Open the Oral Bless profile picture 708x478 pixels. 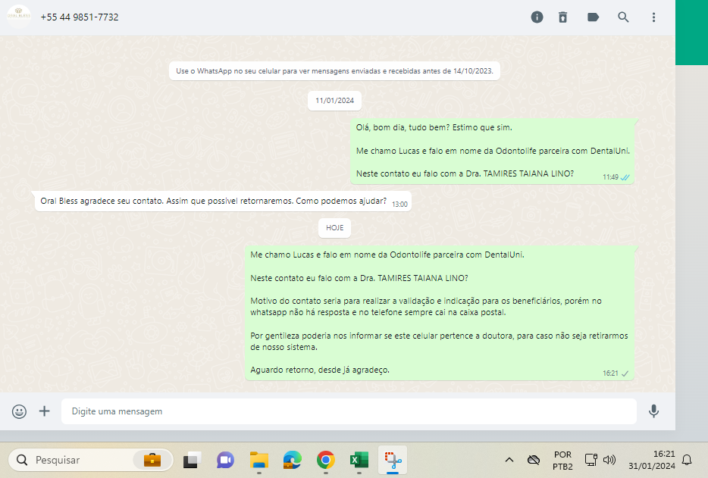[18, 16]
